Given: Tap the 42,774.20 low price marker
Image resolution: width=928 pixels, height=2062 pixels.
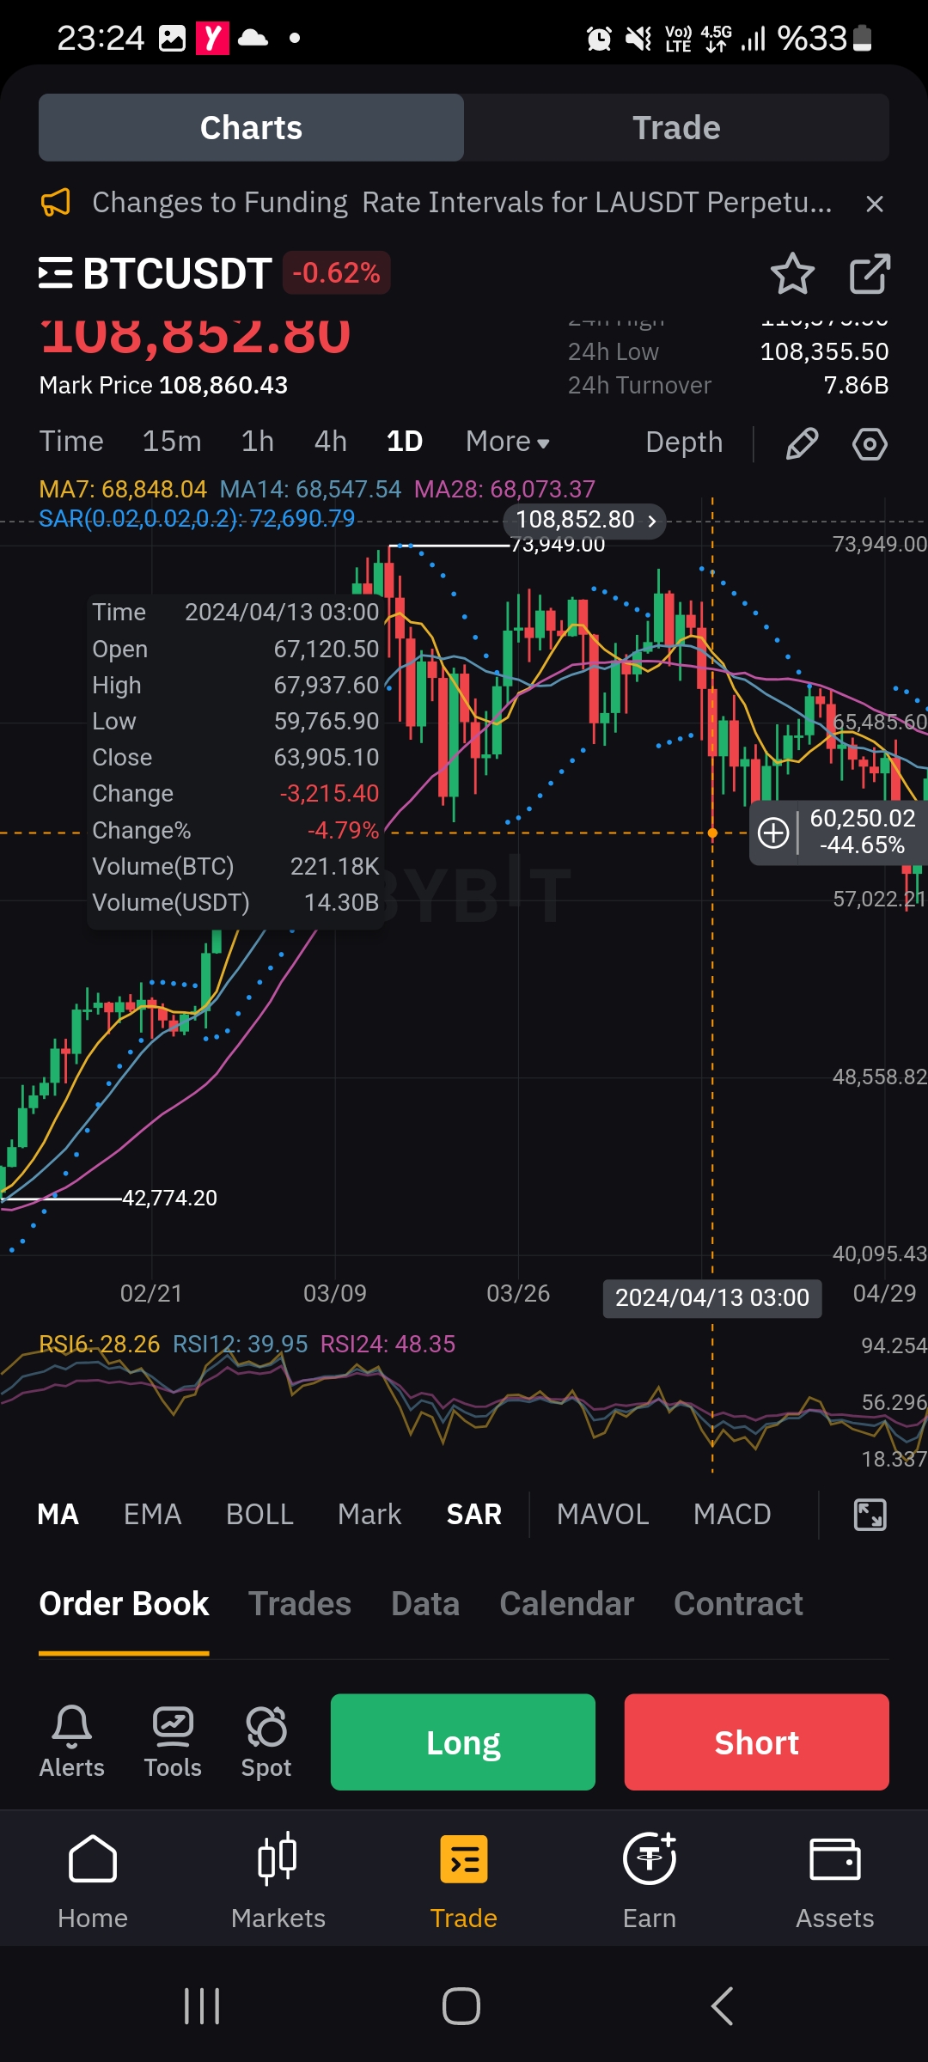Looking at the screenshot, I should click(x=169, y=1198).
